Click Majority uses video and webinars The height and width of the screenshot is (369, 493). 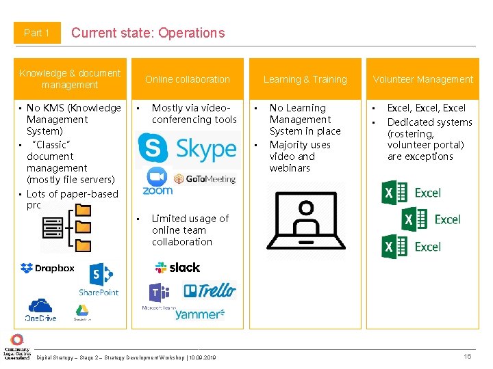(300, 156)
